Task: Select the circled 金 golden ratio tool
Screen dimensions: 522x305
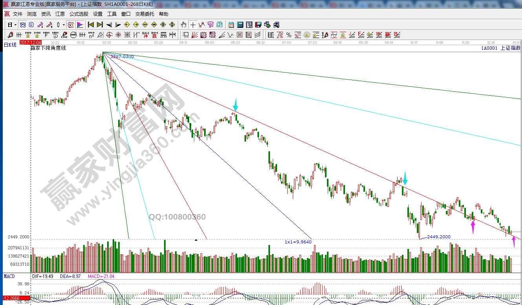Action: [x=307, y=35]
